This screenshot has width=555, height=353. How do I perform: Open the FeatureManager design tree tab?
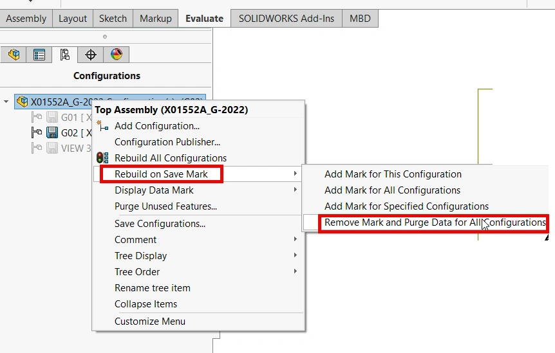(14, 55)
